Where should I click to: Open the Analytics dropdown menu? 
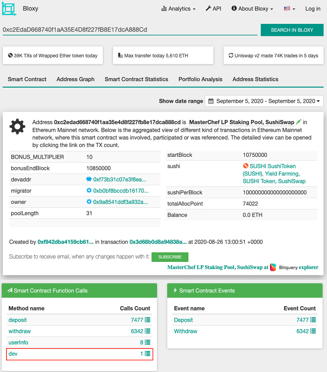coord(178,9)
